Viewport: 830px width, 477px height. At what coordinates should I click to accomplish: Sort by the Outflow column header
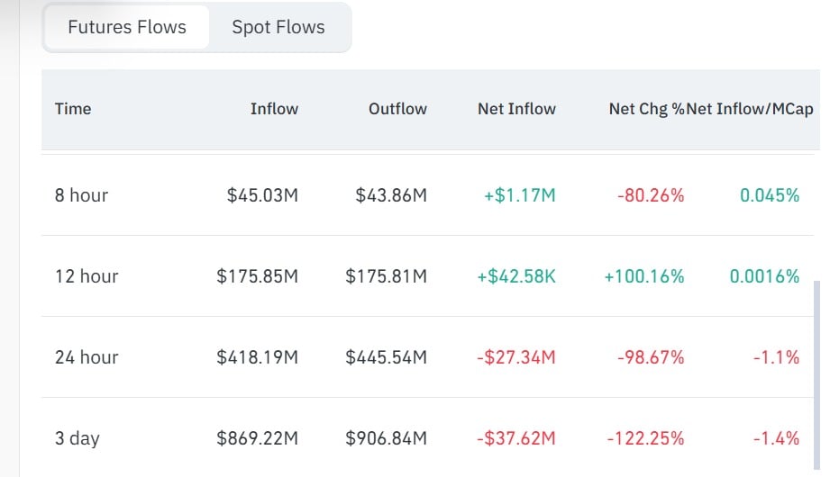click(x=397, y=109)
